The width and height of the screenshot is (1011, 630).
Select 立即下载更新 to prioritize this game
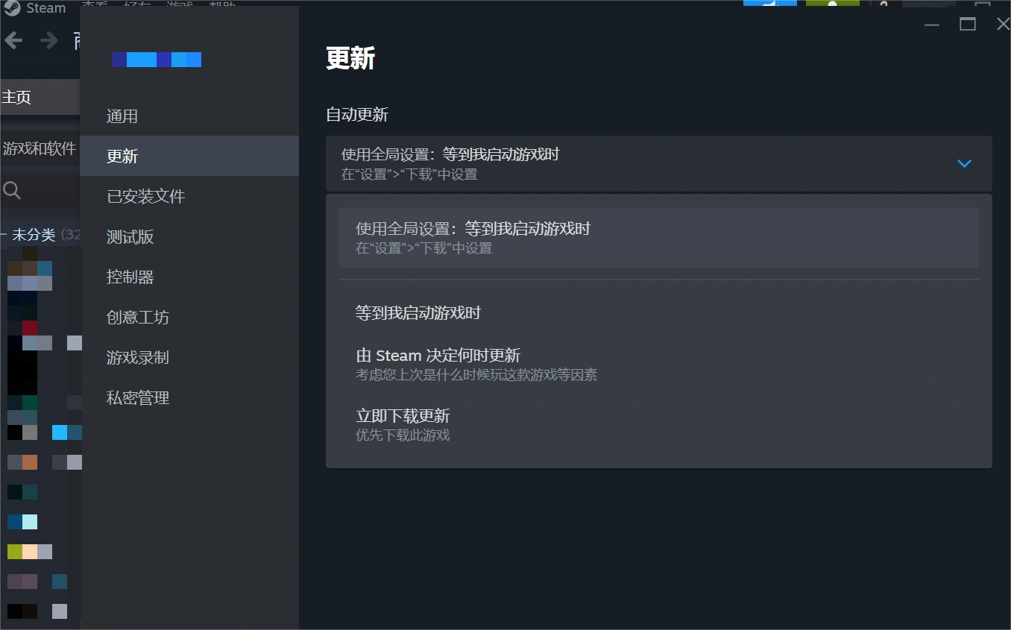[x=403, y=416]
